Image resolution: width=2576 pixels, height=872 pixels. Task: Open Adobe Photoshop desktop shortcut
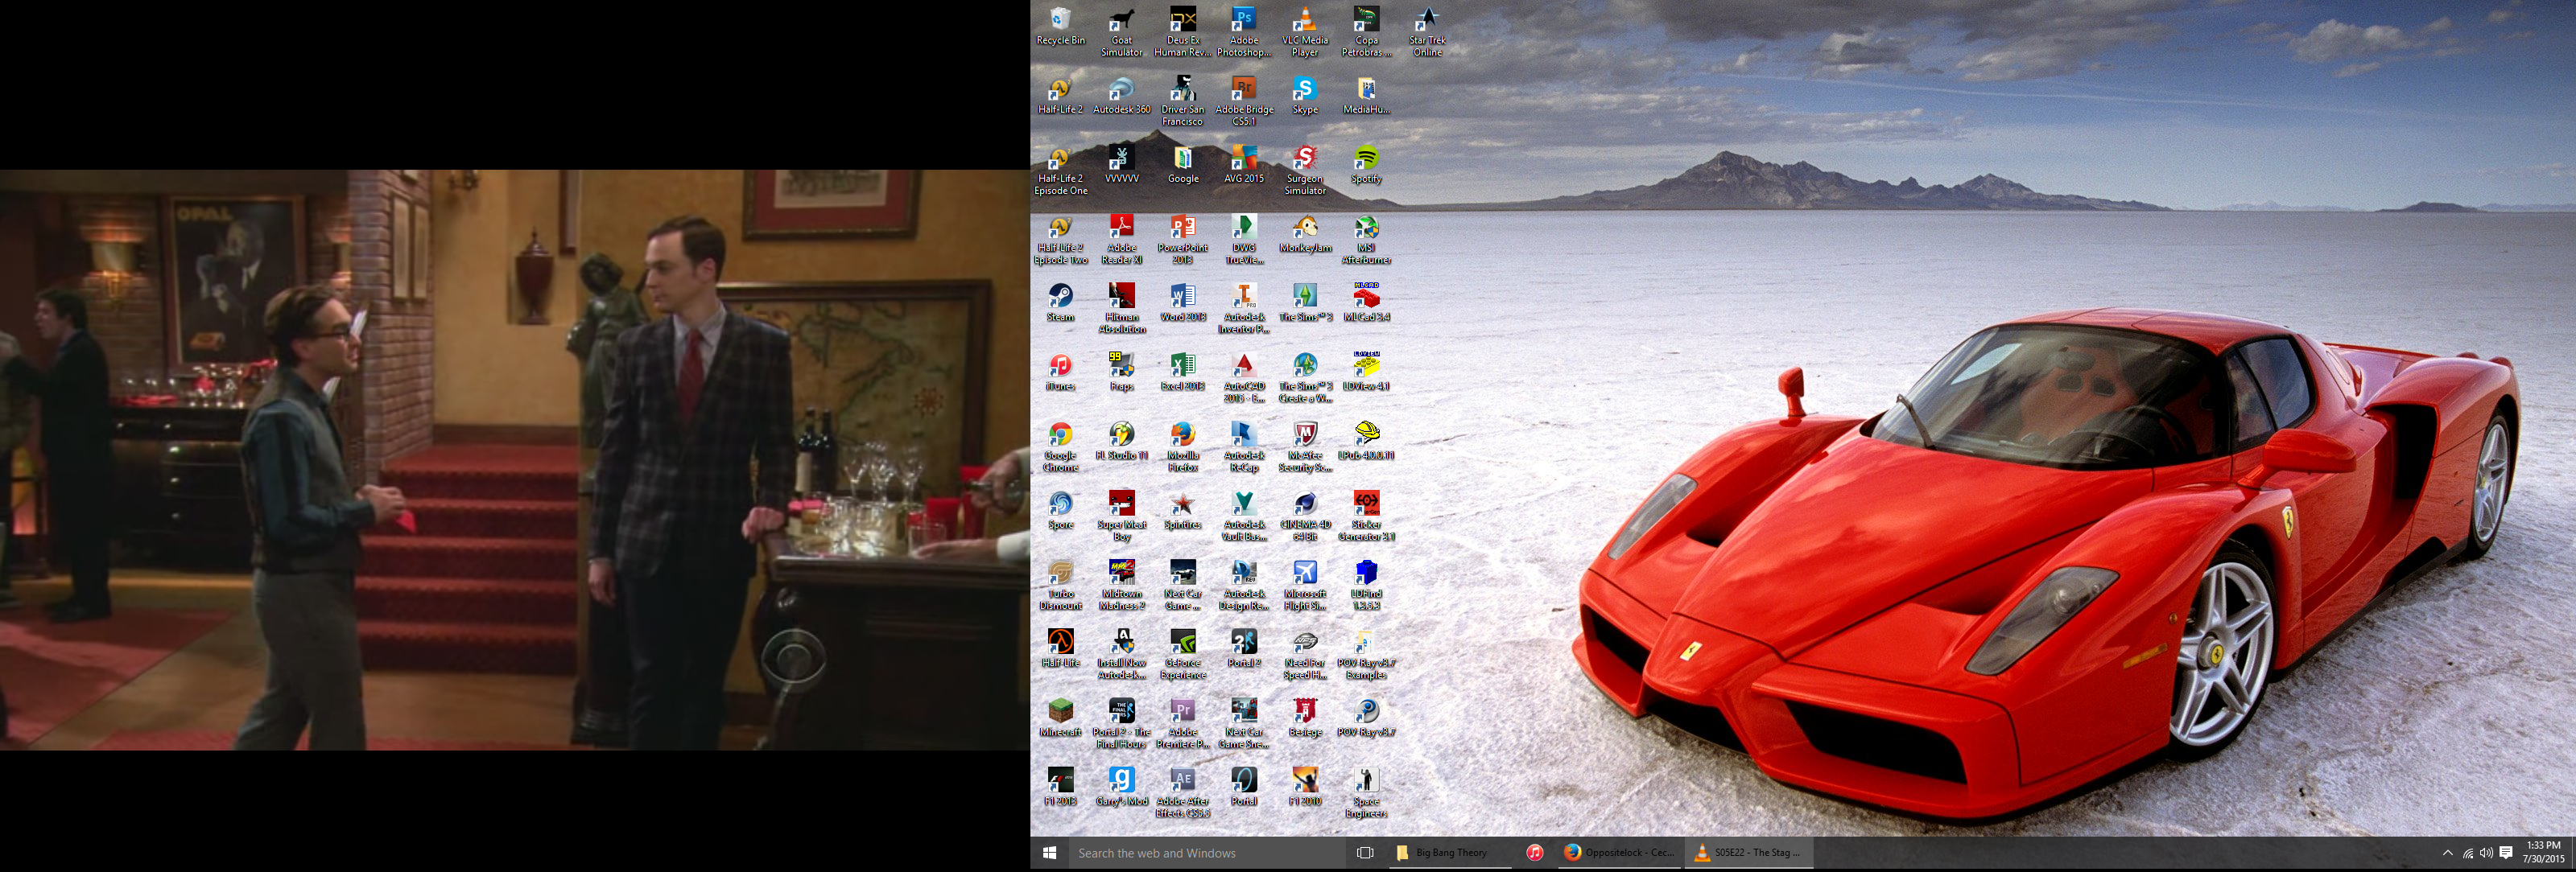[1243, 32]
